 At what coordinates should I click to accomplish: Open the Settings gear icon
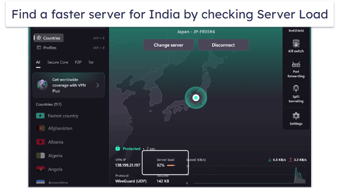pos(296,116)
